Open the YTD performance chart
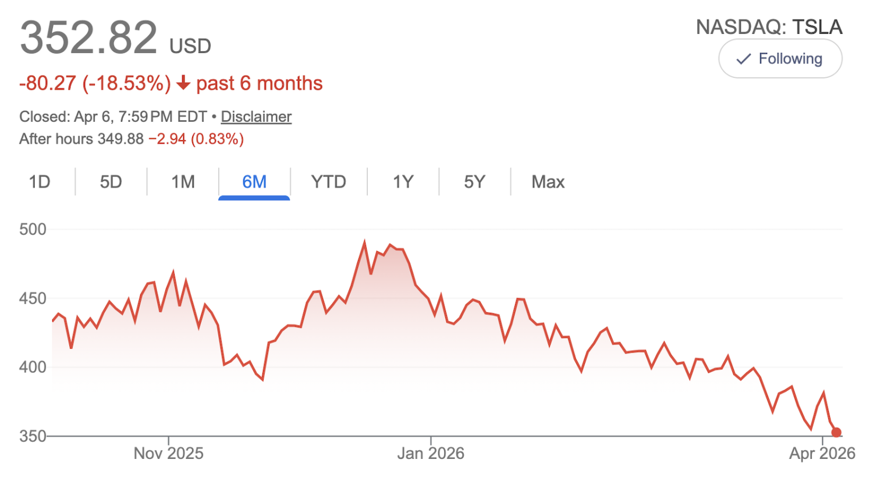 329,181
